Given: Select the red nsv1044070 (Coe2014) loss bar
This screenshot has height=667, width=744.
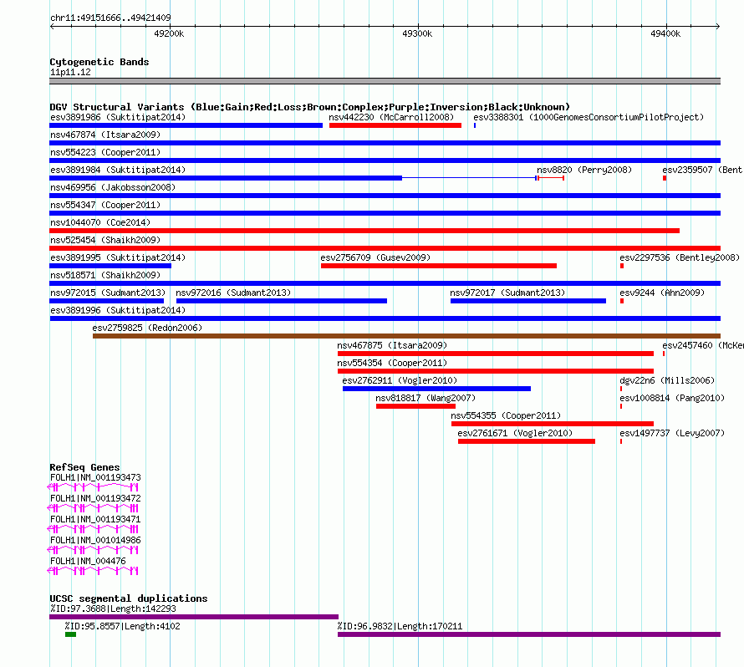Looking at the screenshot, I should click(364, 231).
